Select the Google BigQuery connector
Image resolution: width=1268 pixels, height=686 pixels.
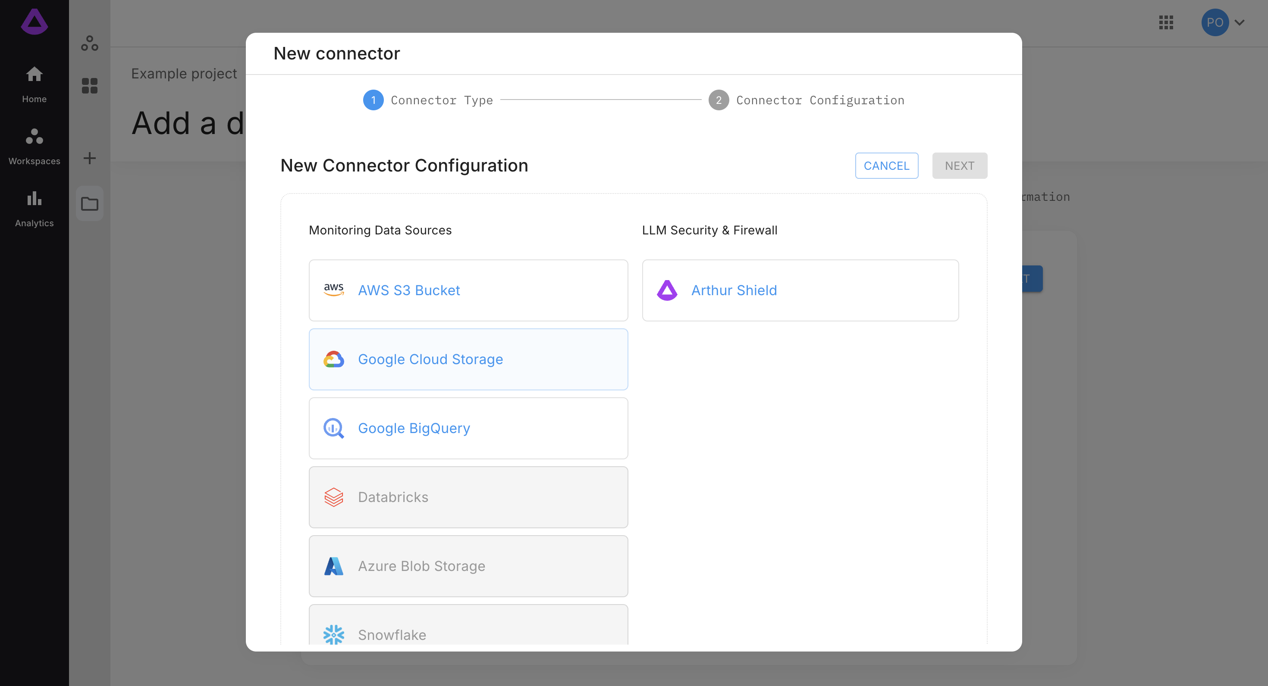pyautogui.click(x=468, y=428)
